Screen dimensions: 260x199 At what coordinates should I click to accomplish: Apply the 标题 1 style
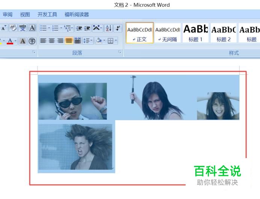click(195, 33)
